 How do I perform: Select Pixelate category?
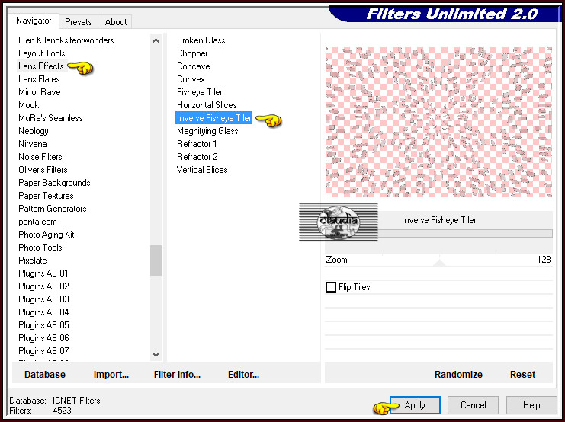pyautogui.click(x=33, y=261)
